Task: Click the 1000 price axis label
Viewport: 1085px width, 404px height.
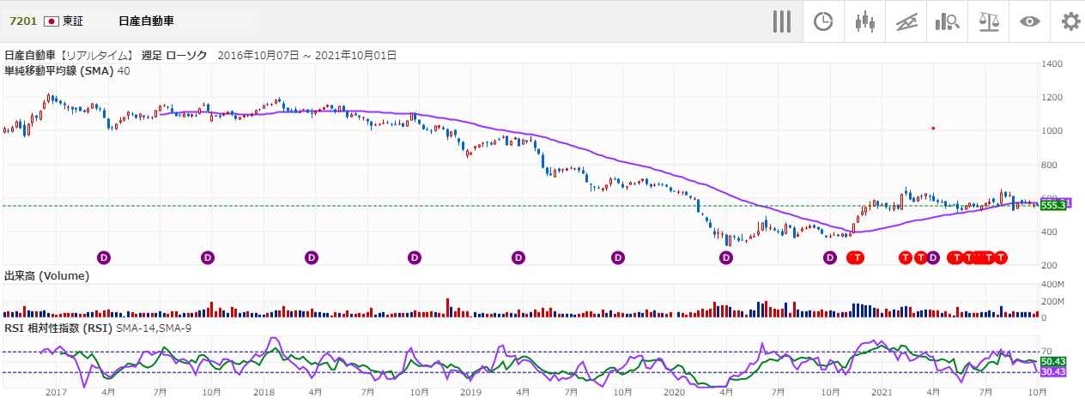Action: pyautogui.click(x=1052, y=131)
